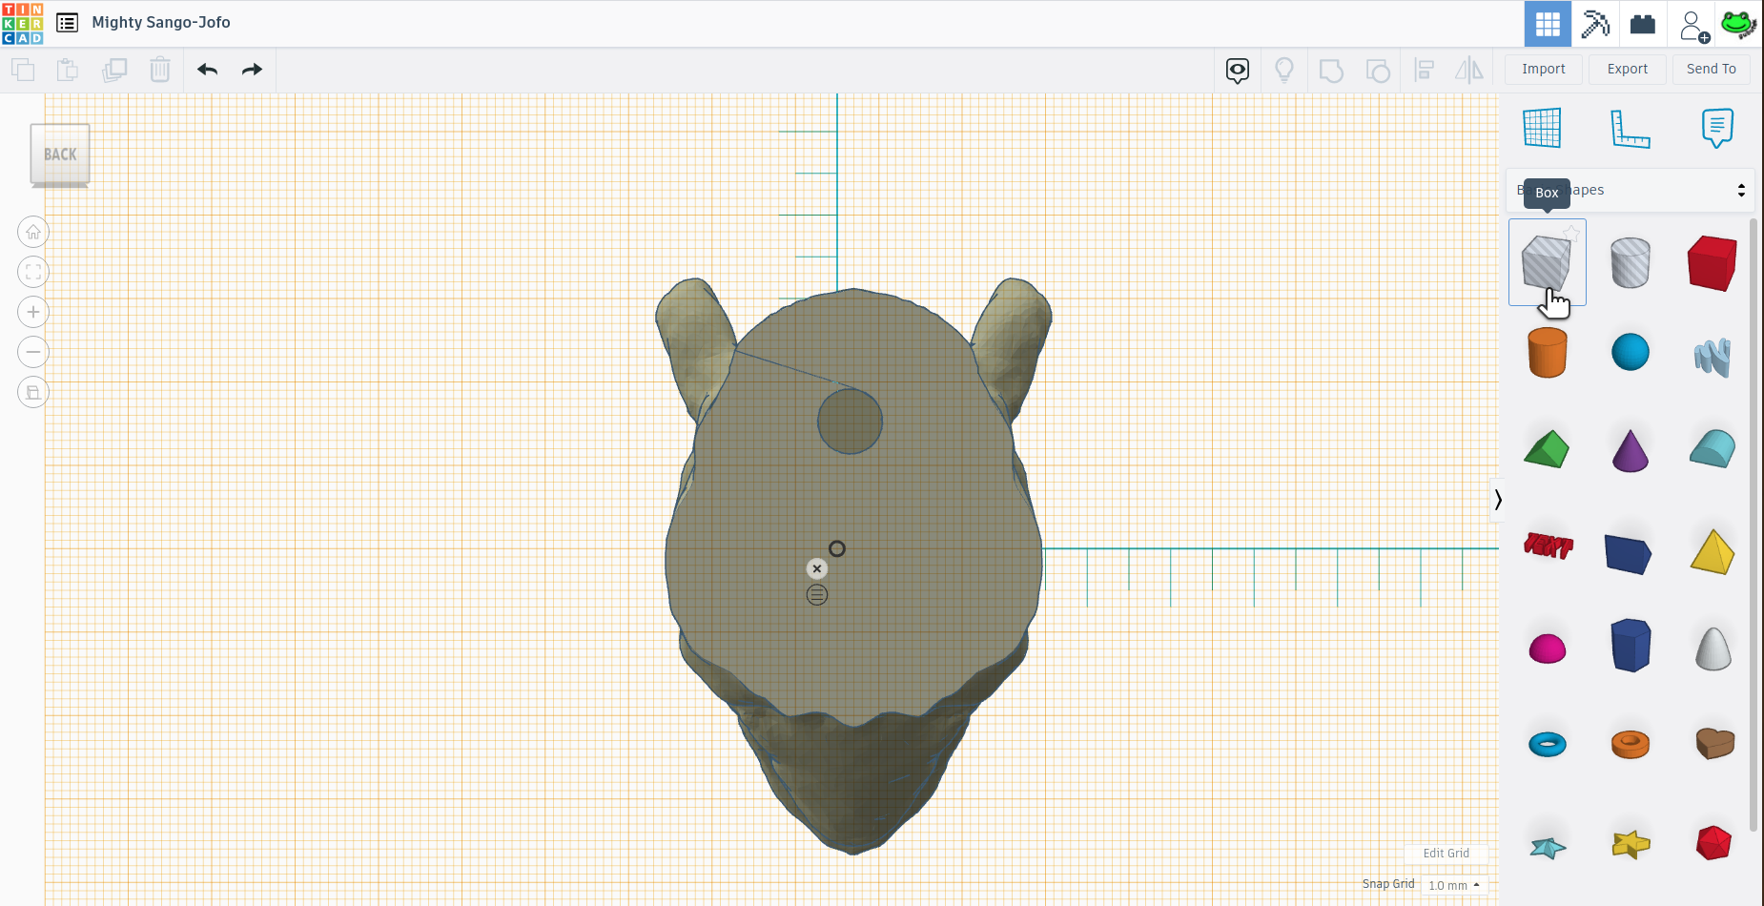Viewport: 1764px width, 906px height.
Task: Fit all in view
Action: tap(33, 272)
